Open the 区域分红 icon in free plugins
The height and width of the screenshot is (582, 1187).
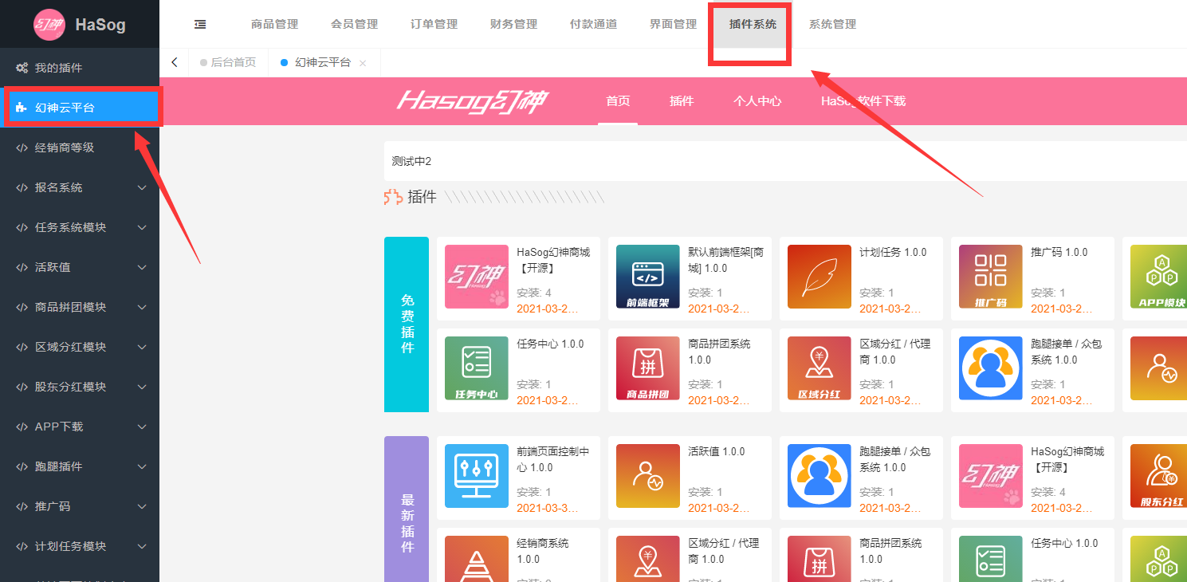point(820,368)
